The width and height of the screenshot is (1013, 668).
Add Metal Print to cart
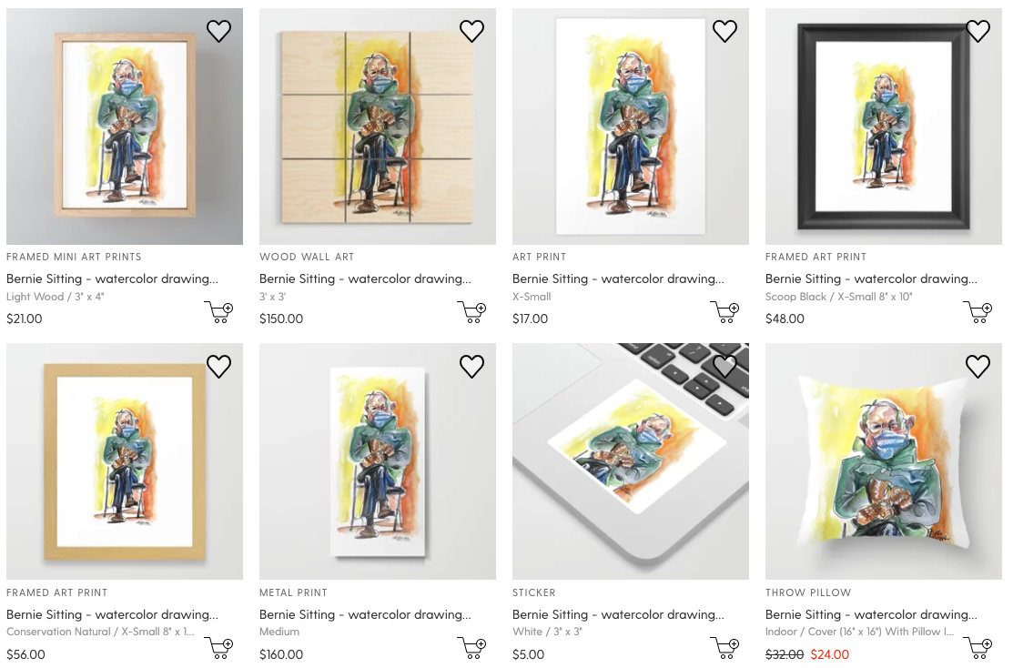pos(471,647)
